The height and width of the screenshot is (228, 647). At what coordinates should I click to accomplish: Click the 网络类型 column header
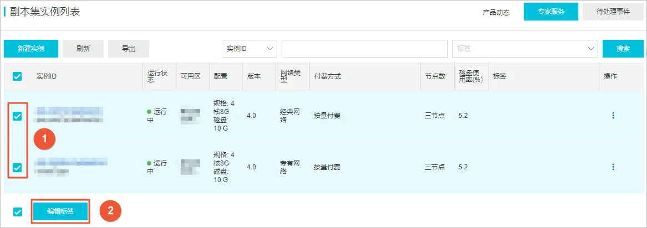pyautogui.click(x=291, y=76)
